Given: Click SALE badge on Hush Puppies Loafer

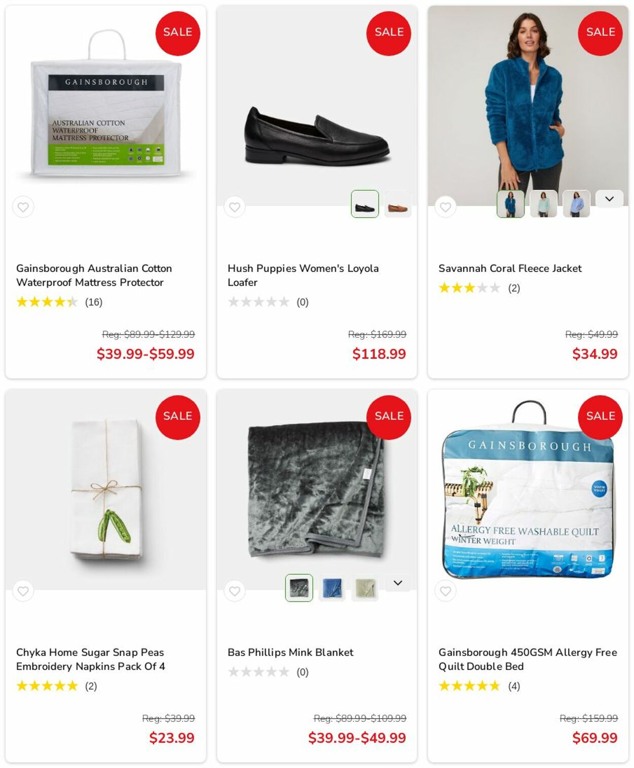Looking at the screenshot, I should pos(389,33).
